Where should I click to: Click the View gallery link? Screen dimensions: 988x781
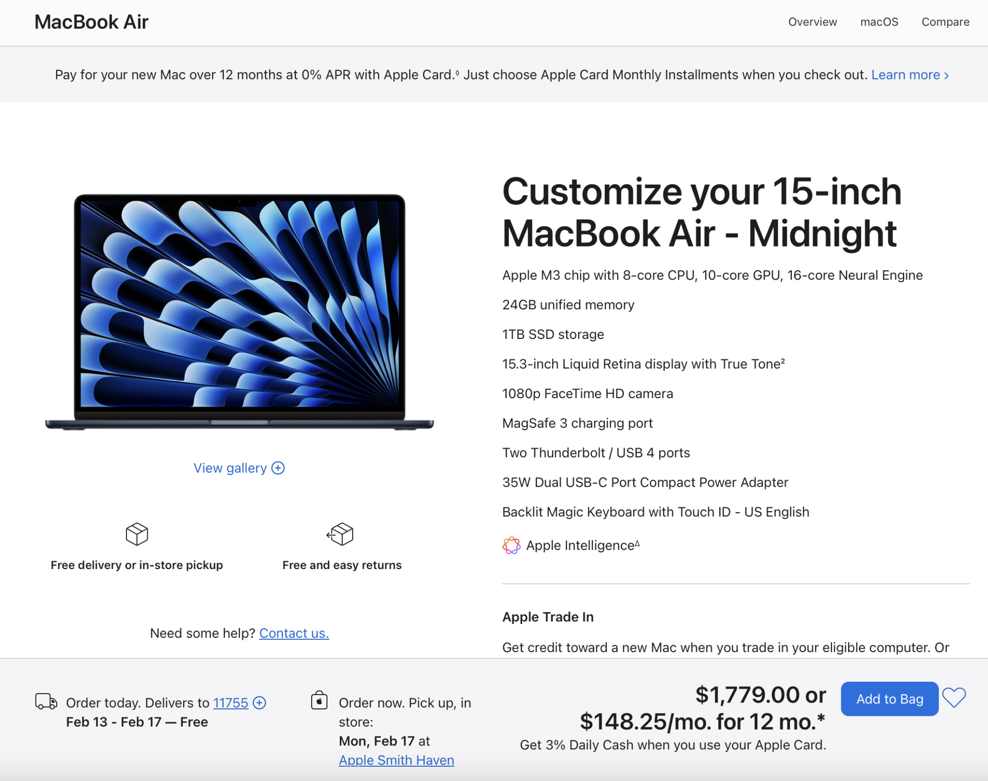(230, 468)
